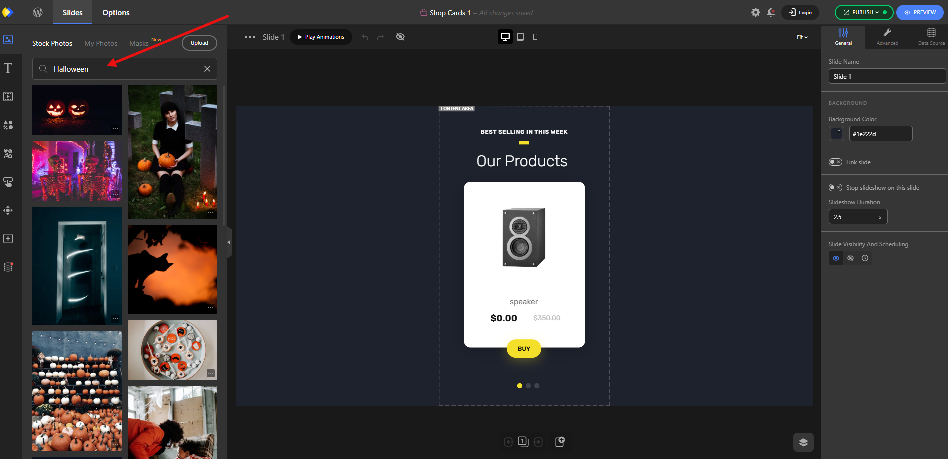Viewport: 948px width, 459px height.
Task: Enable the Link slide toggle
Action: pos(835,162)
